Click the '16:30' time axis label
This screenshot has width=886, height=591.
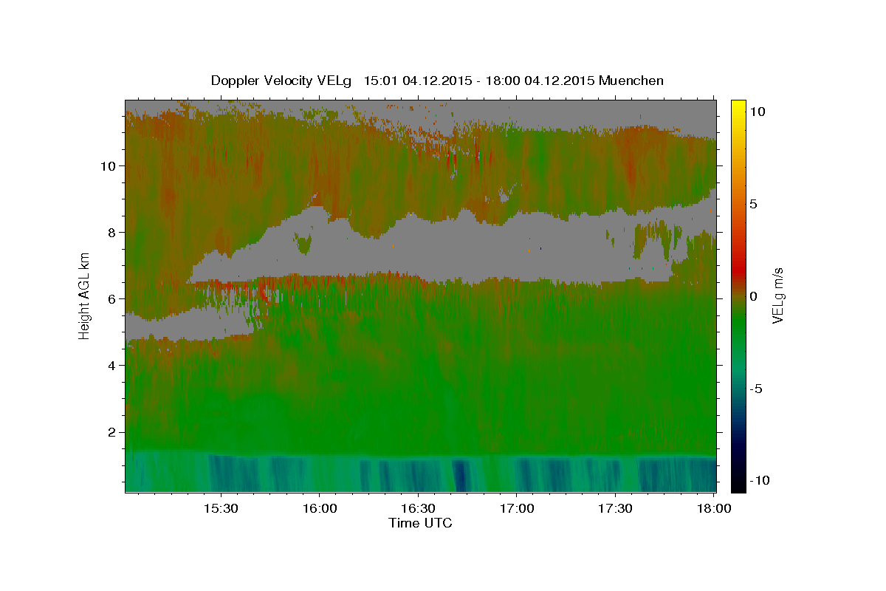click(x=418, y=509)
